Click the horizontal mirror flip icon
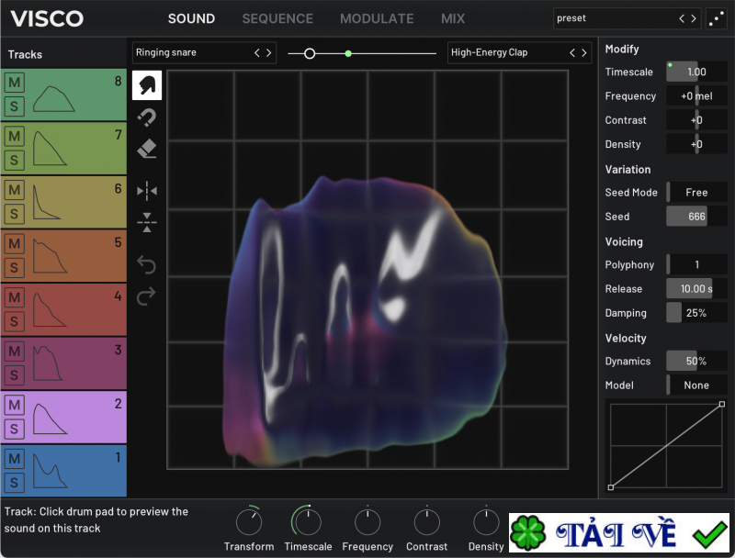The image size is (735, 558). click(x=147, y=191)
